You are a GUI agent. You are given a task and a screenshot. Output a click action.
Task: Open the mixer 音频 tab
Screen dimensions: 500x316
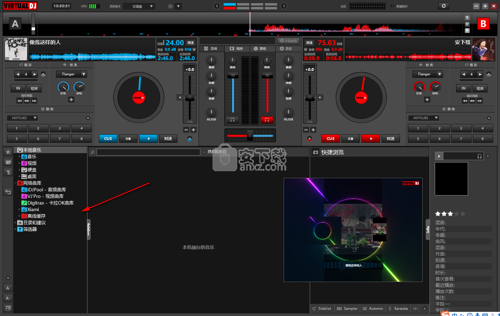pos(211,49)
